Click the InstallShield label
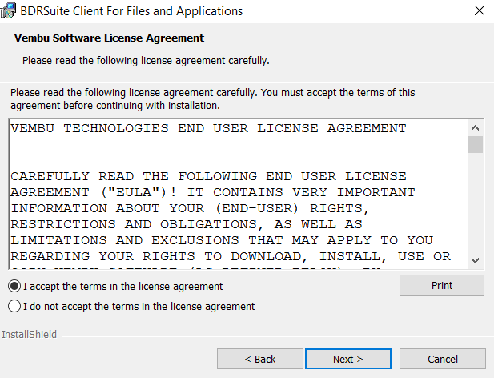Image resolution: width=494 pixels, height=378 pixels. (29, 334)
